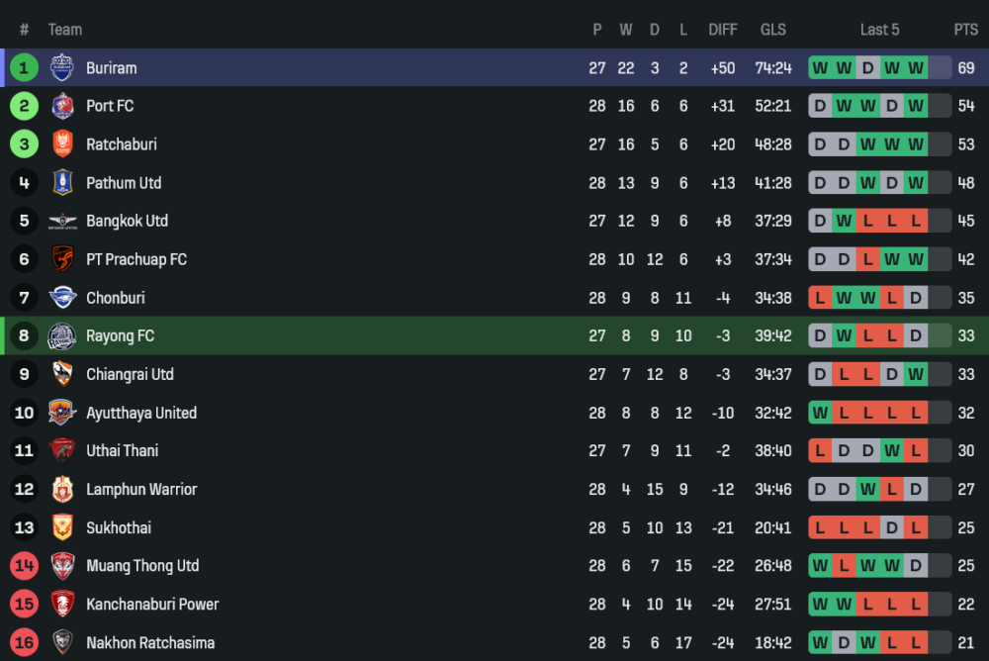
Task: Open the Rayong FC team link
Action: tap(120, 336)
